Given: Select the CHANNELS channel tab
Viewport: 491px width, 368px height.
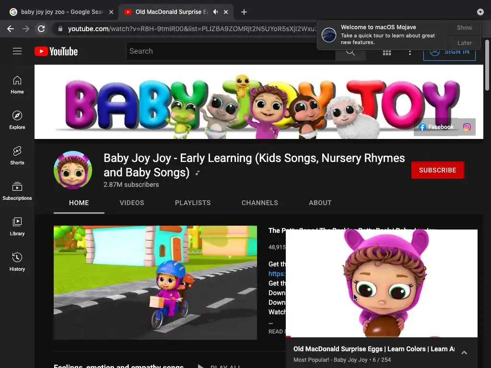Looking at the screenshot, I should 259,203.
